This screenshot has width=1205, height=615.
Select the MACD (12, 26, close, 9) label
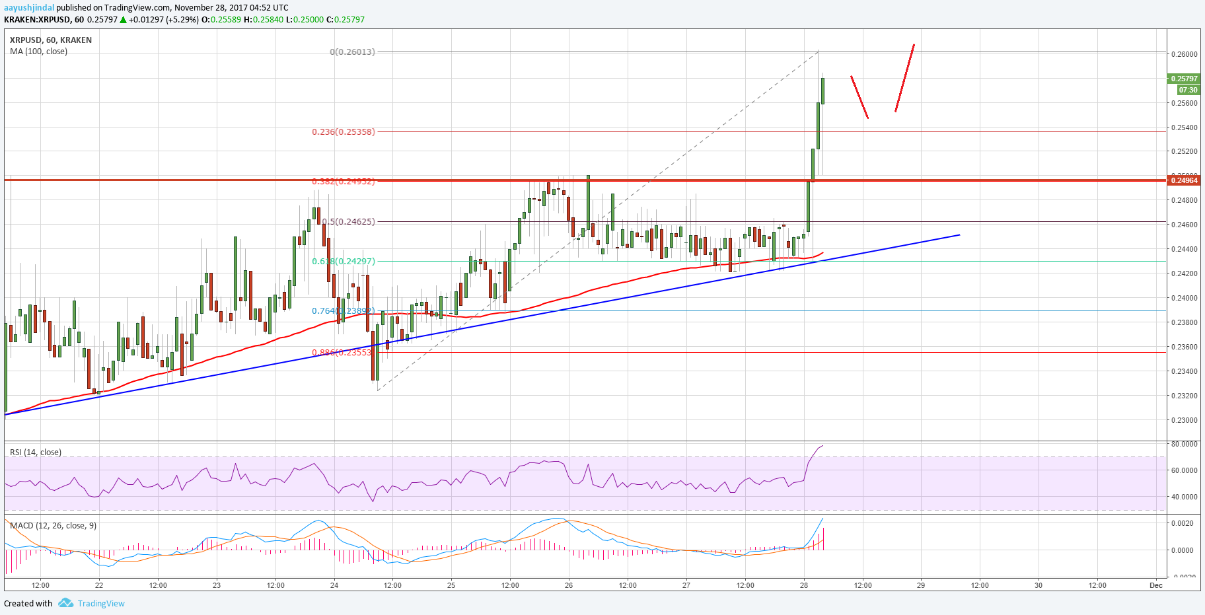tap(53, 526)
